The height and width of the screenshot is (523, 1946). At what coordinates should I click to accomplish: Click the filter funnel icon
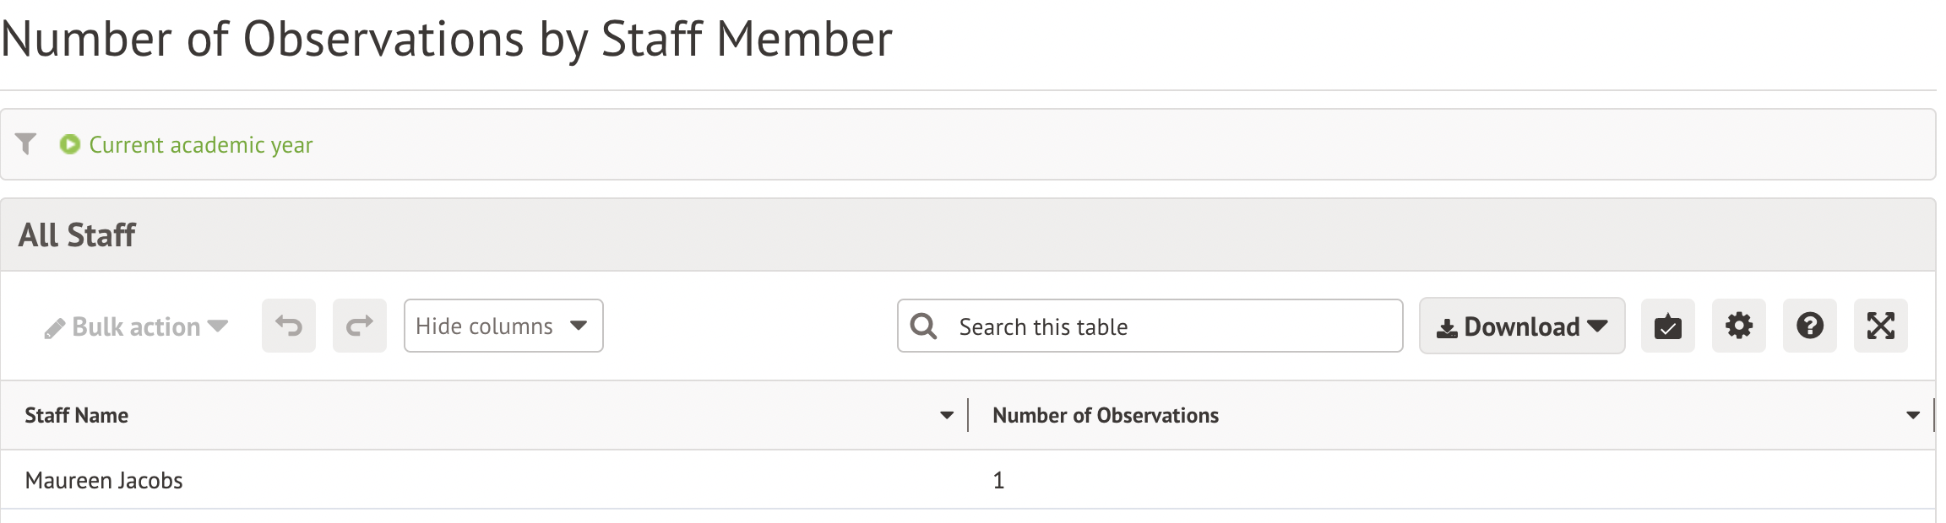26,144
